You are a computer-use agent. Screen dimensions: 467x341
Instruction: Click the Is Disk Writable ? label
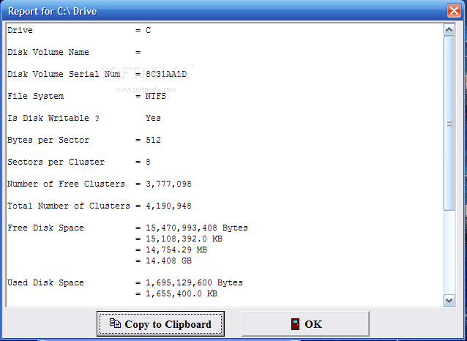pyautogui.click(x=53, y=119)
